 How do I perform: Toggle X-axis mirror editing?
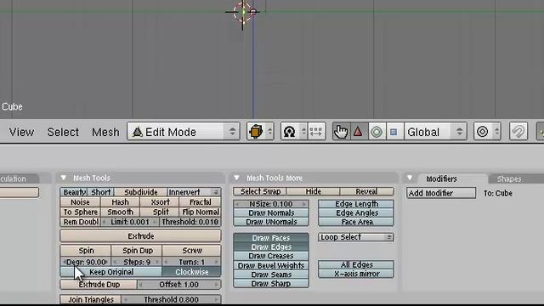[x=356, y=274]
